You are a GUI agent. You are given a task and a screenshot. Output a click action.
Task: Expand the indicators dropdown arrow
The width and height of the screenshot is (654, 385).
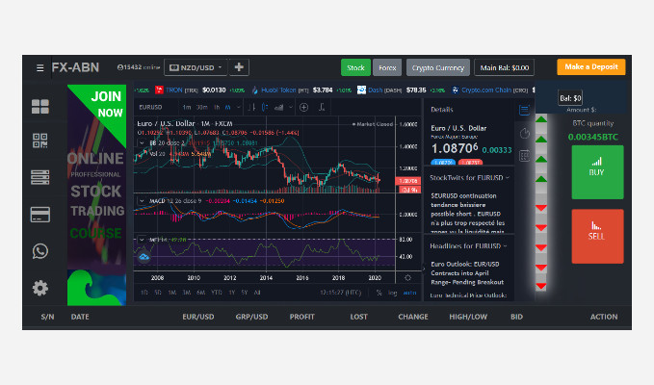click(x=291, y=108)
